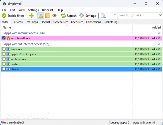This screenshot has height=125, width=163.
Task: Switch to the UWP apps tab
Action: 32,22
